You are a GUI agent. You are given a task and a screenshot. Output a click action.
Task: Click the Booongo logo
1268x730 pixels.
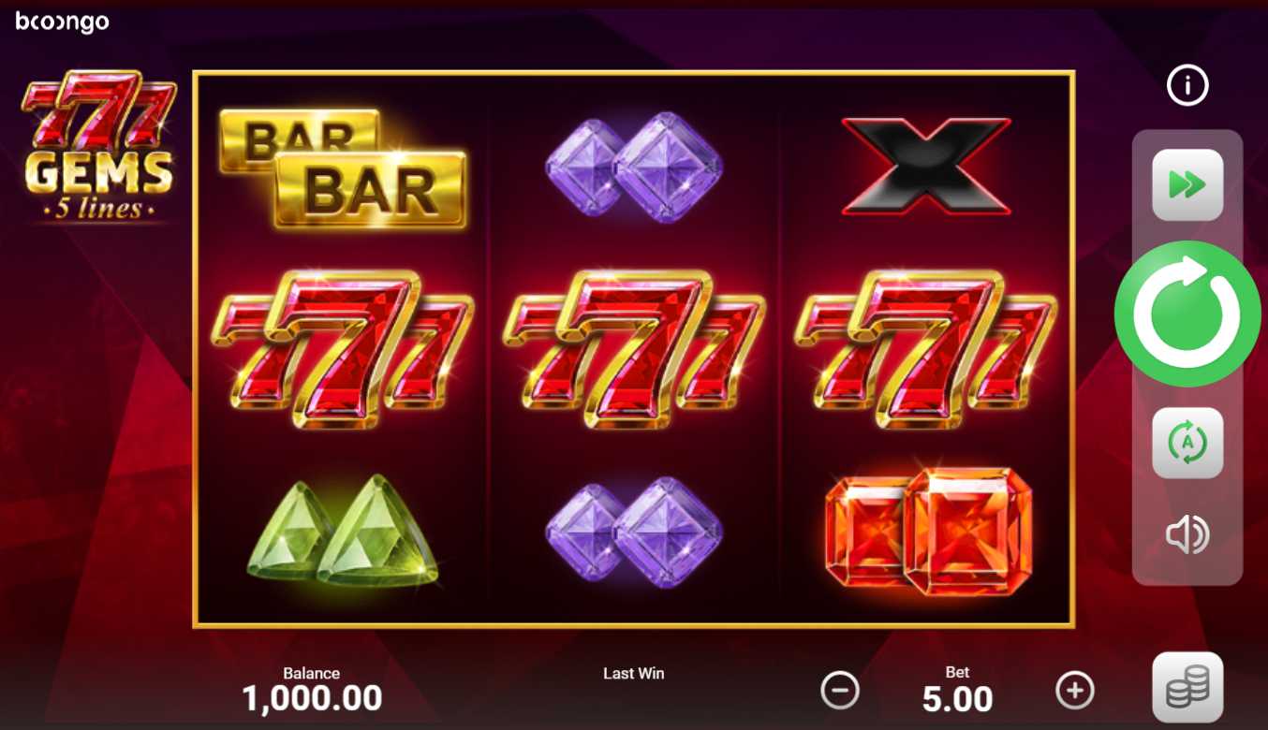[62, 22]
